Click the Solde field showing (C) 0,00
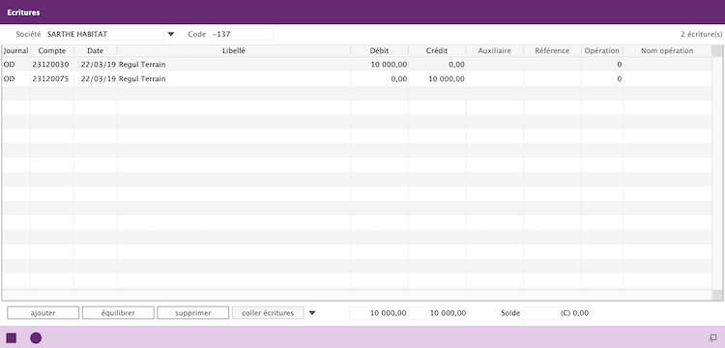Viewport: 725px width, 348px height. point(556,313)
